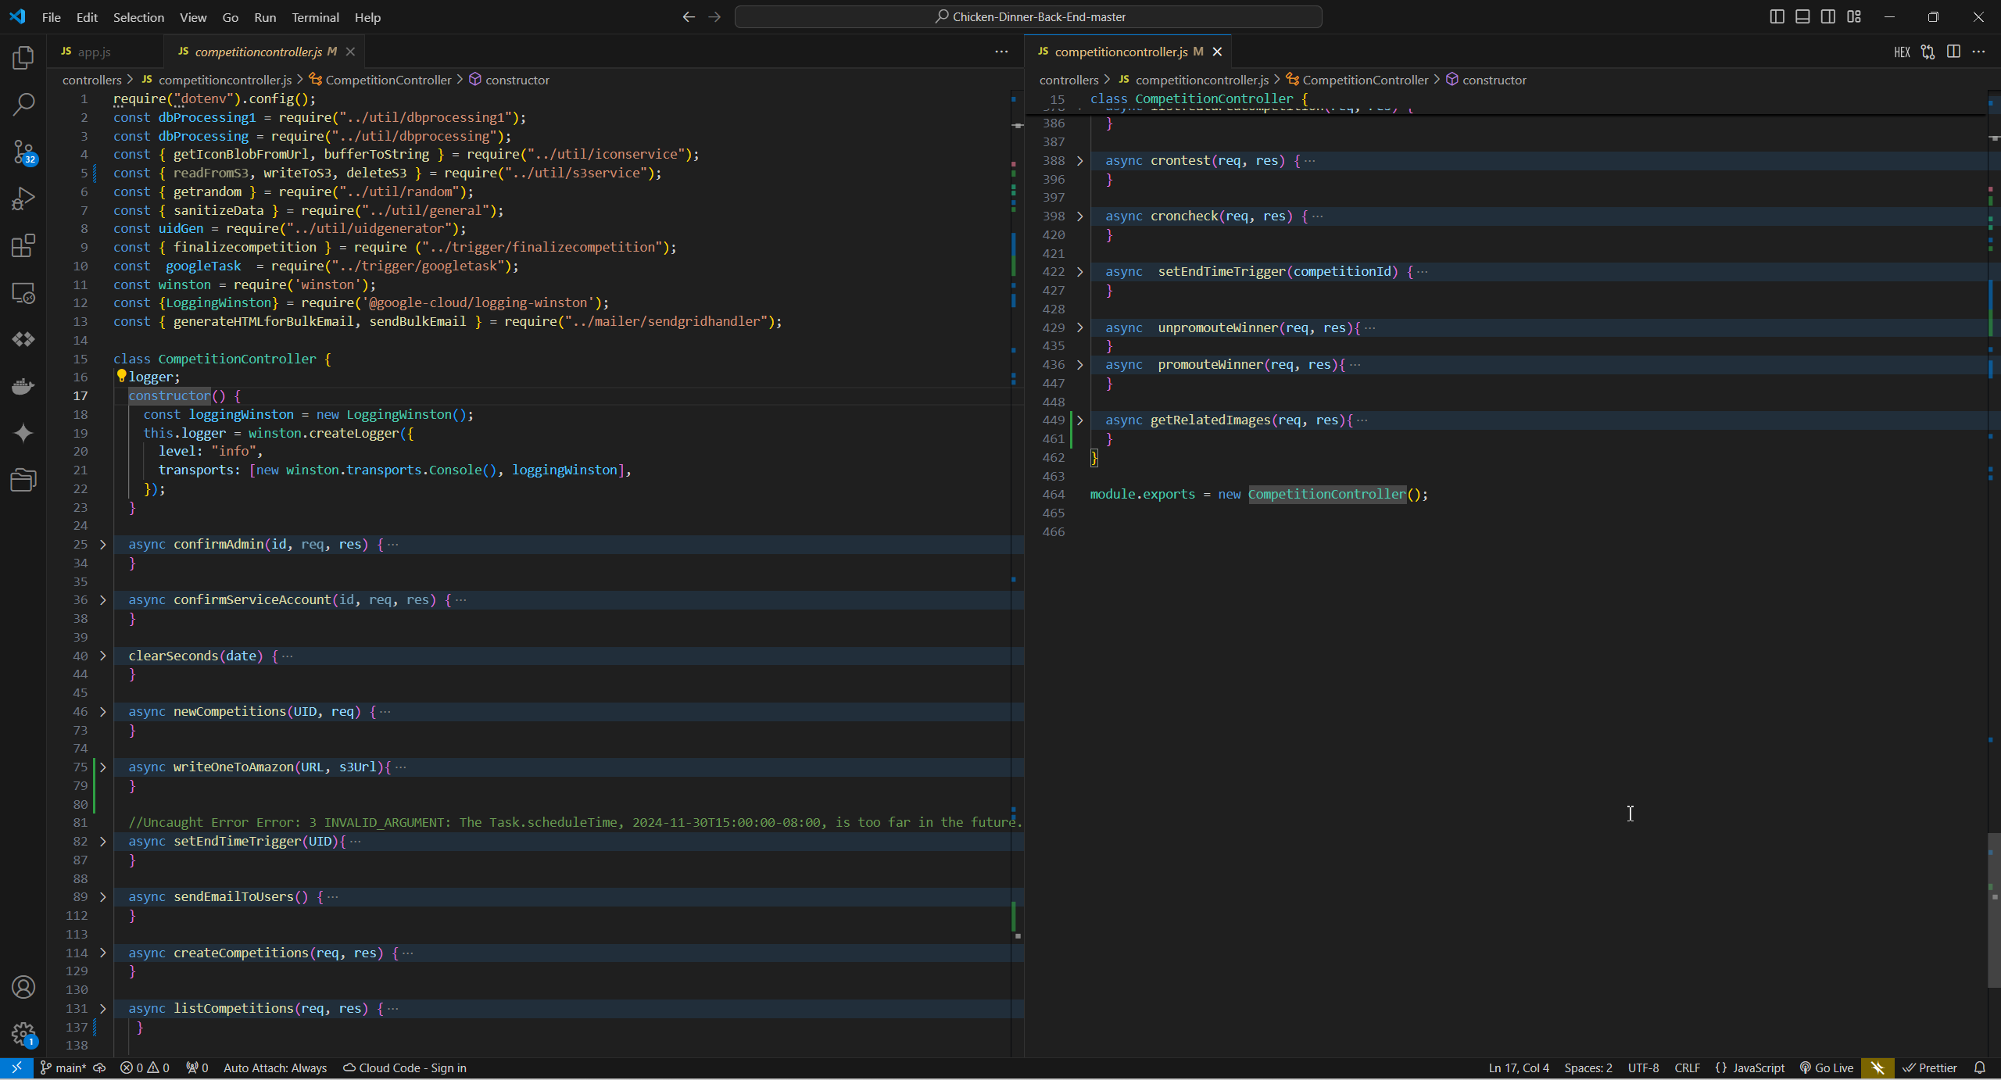Click Cloud Code - Sign in status item

[405, 1067]
